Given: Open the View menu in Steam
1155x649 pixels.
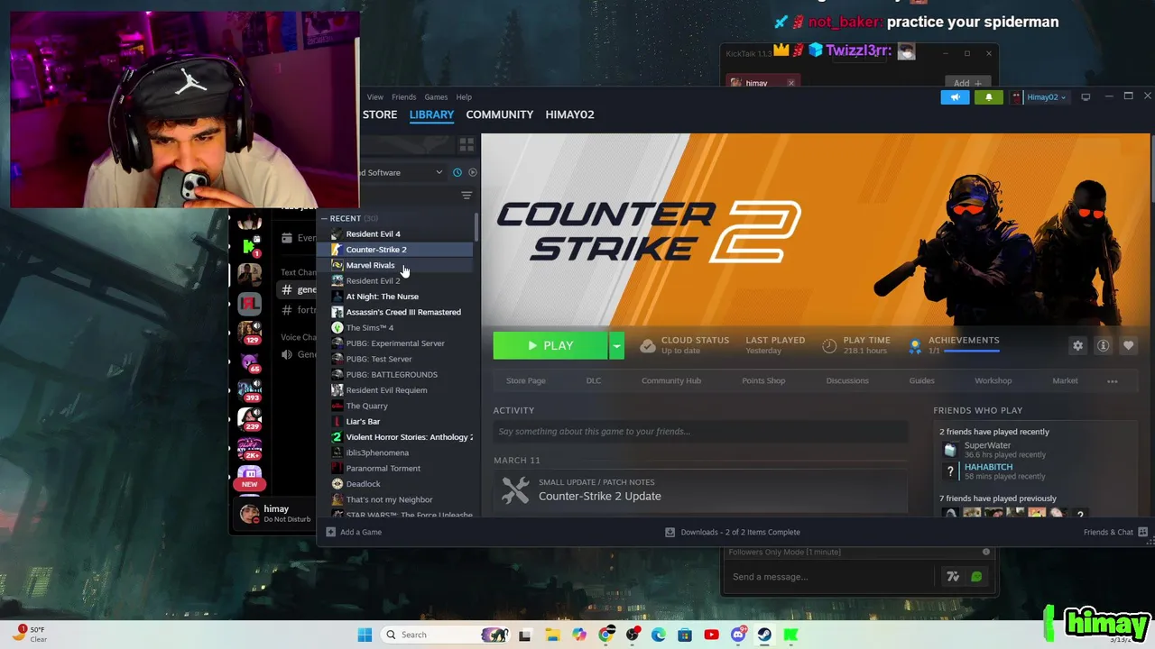Looking at the screenshot, I should click(374, 97).
